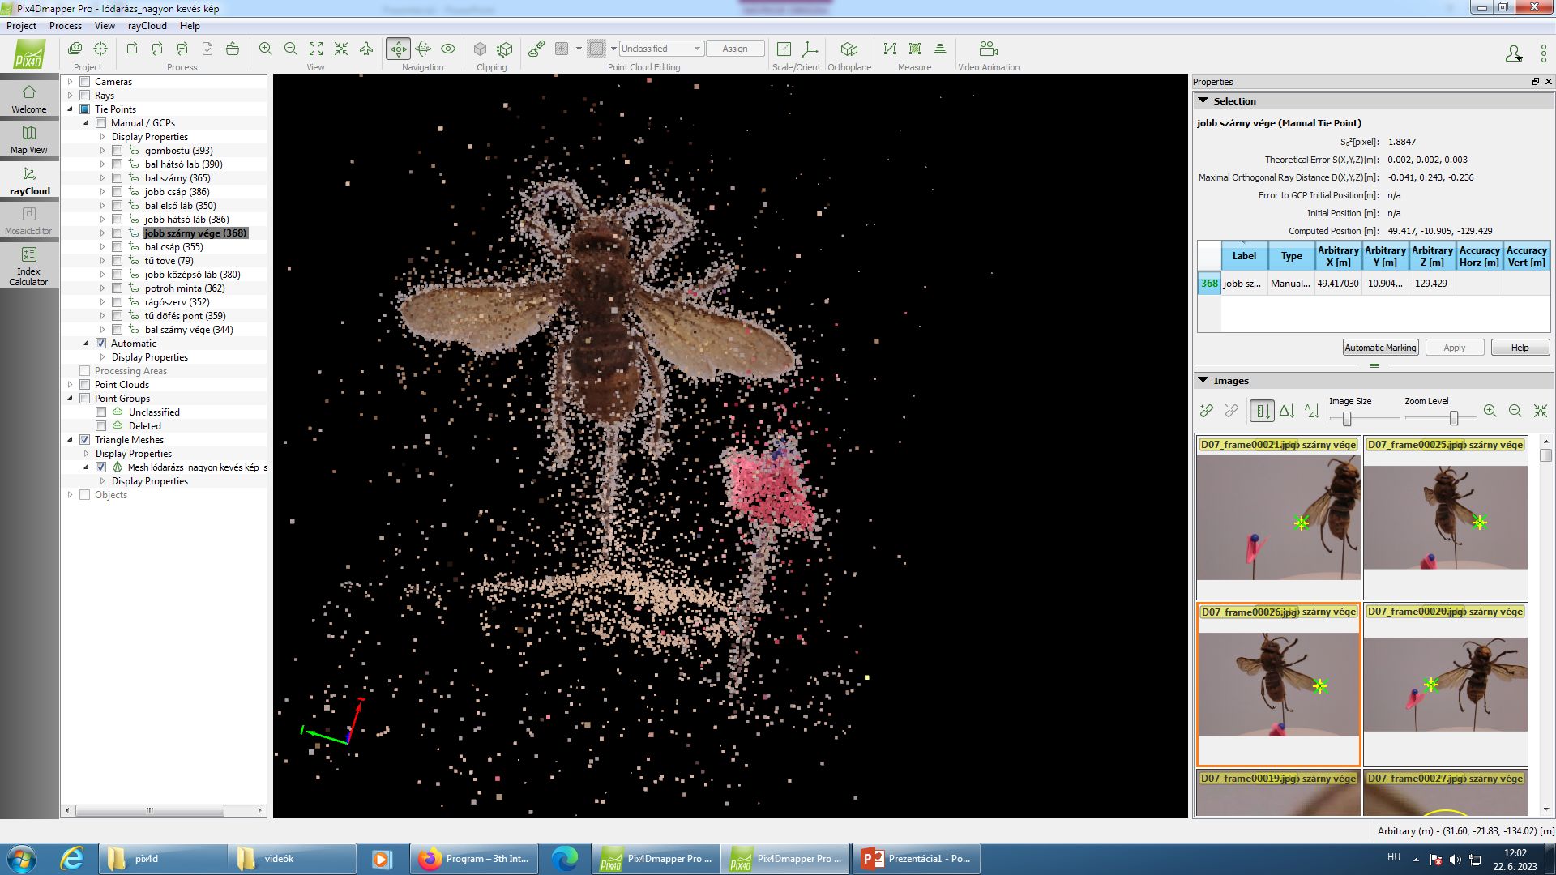
Task: Click the Apply button in Properties
Action: (1454, 348)
